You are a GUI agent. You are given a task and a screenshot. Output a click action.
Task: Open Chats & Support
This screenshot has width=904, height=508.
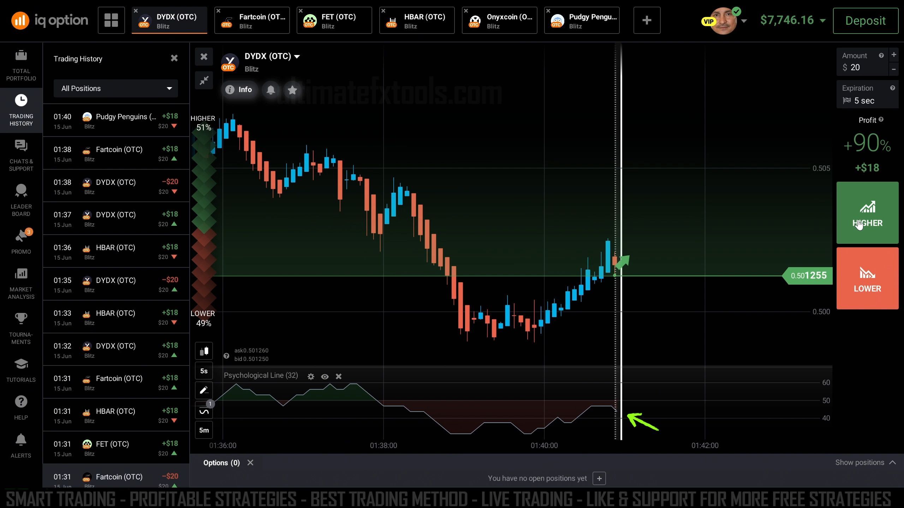coord(21,156)
